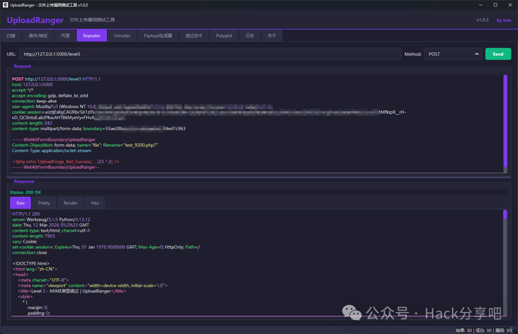
Task: Select the Raw response view
Action: [21, 203]
